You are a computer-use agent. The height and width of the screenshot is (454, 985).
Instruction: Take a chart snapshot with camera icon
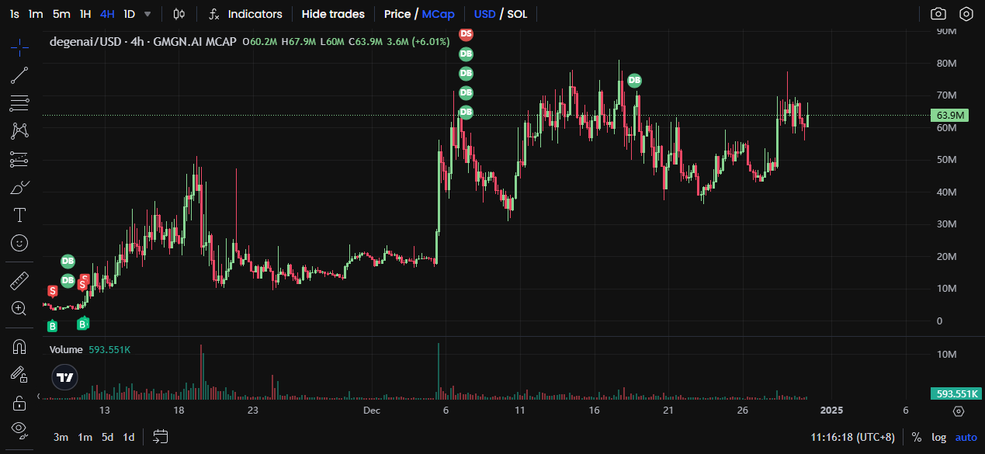(x=938, y=14)
